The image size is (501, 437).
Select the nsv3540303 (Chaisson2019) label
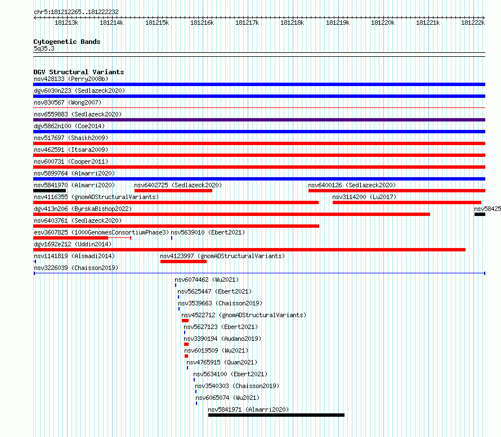coord(237,386)
